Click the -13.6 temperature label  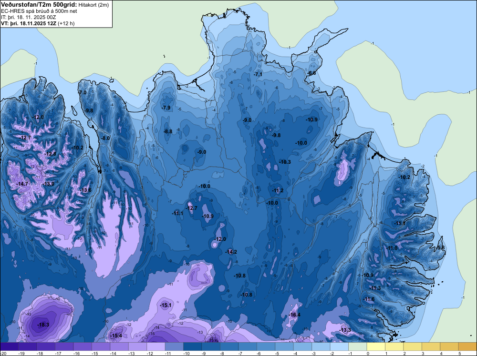[85, 190]
